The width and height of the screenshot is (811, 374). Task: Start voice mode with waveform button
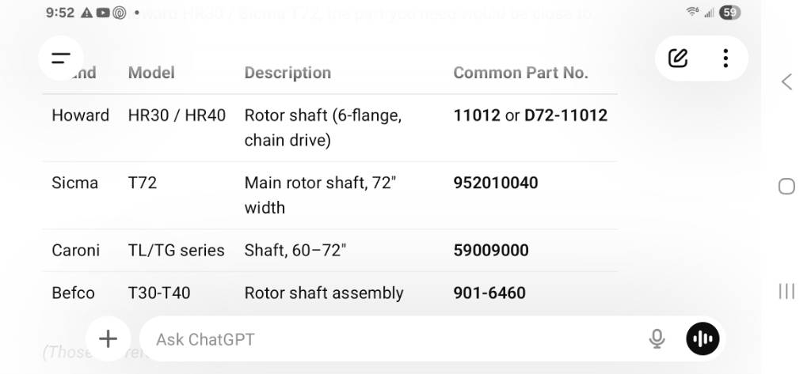coord(702,339)
